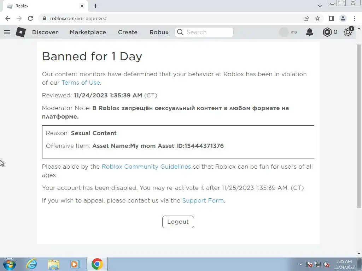Click the browser forward arrow
The image size is (362, 271).
pos(19,18)
